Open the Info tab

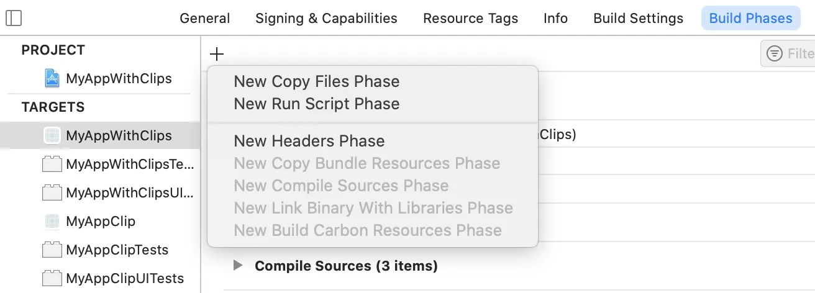point(555,18)
